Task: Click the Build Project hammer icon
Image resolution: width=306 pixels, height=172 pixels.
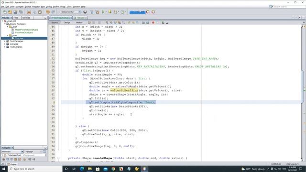Action: point(92,12)
